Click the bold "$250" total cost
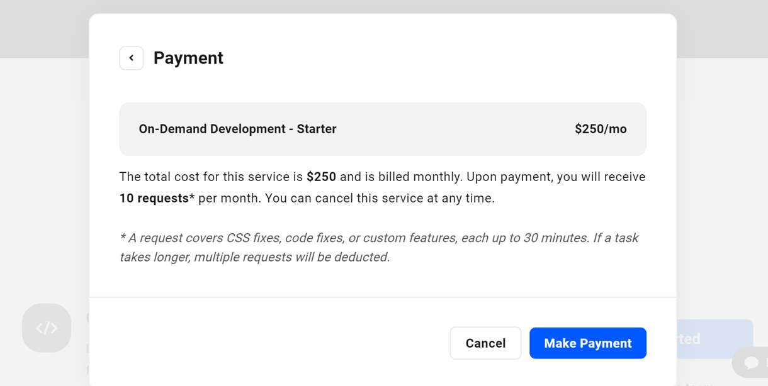 tap(321, 177)
